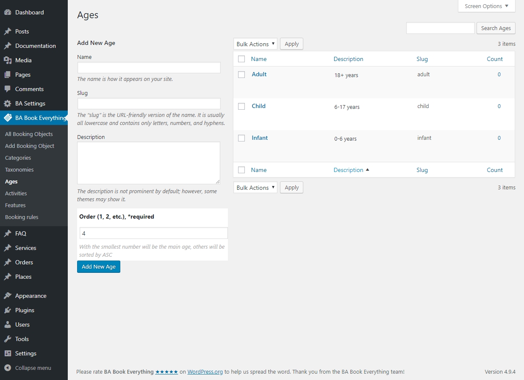The image size is (524, 380).
Task: Click the BA Settings gear icon
Action: point(8,103)
